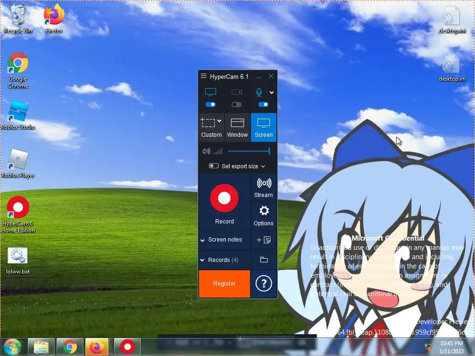The image size is (475, 356).
Task: Select the Google Chrome desktop shortcut
Action: point(18,70)
